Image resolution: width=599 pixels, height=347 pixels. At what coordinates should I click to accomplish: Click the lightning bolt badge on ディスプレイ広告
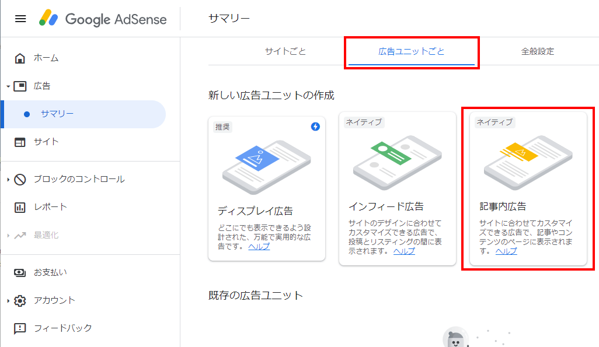pos(315,127)
